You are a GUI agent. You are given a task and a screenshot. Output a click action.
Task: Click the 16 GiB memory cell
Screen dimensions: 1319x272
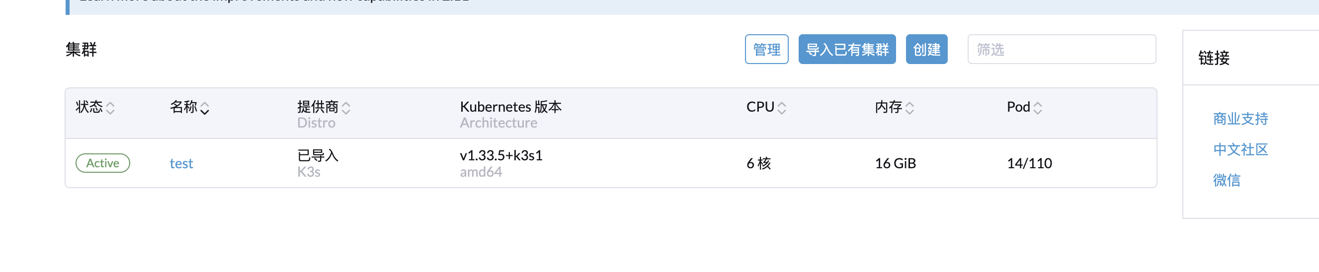point(895,164)
